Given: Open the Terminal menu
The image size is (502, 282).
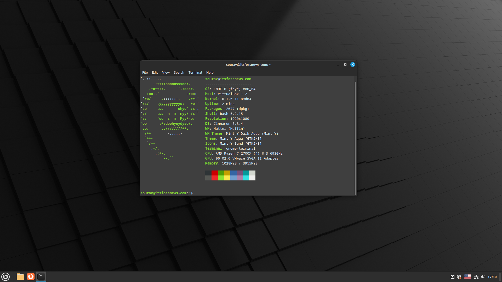Looking at the screenshot, I should 195,72.
